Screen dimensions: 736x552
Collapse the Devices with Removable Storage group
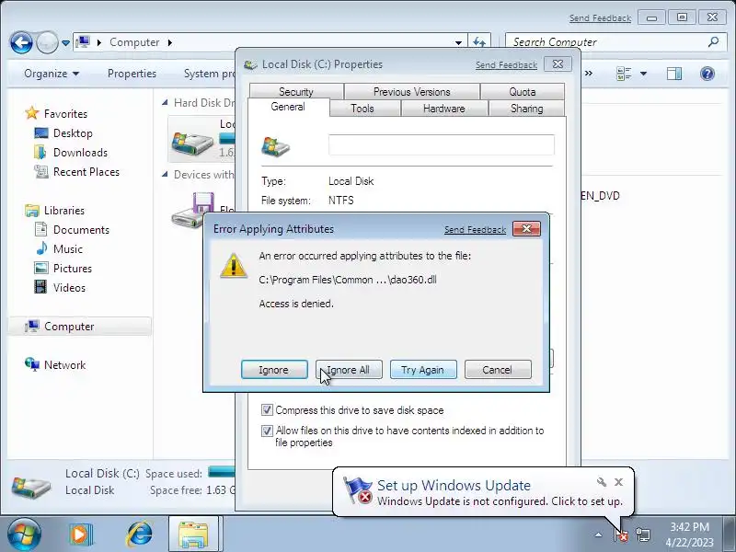click(x=165, y=175)
